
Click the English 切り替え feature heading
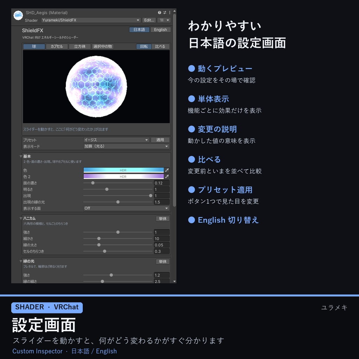(x=228, y=220)
